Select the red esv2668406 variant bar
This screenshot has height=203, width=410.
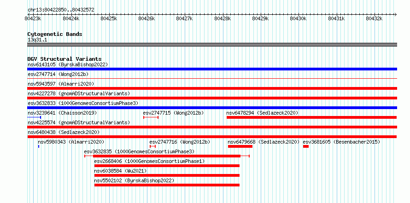point(167,166)
